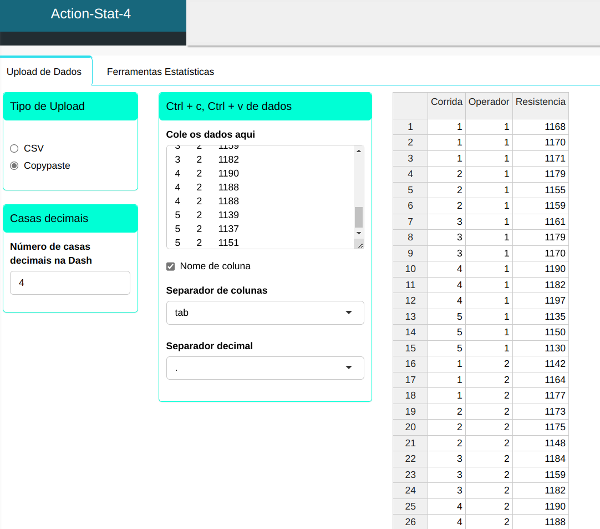
Task: Click the Resistencia column header
Action: [x=540, y=102]
